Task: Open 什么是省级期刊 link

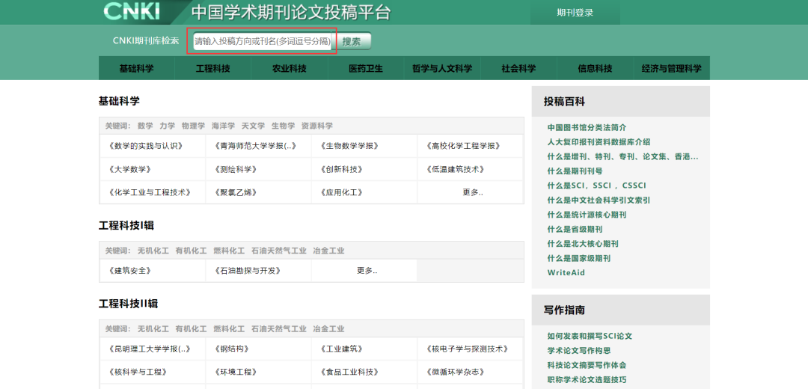Action: tap(575, 229)
